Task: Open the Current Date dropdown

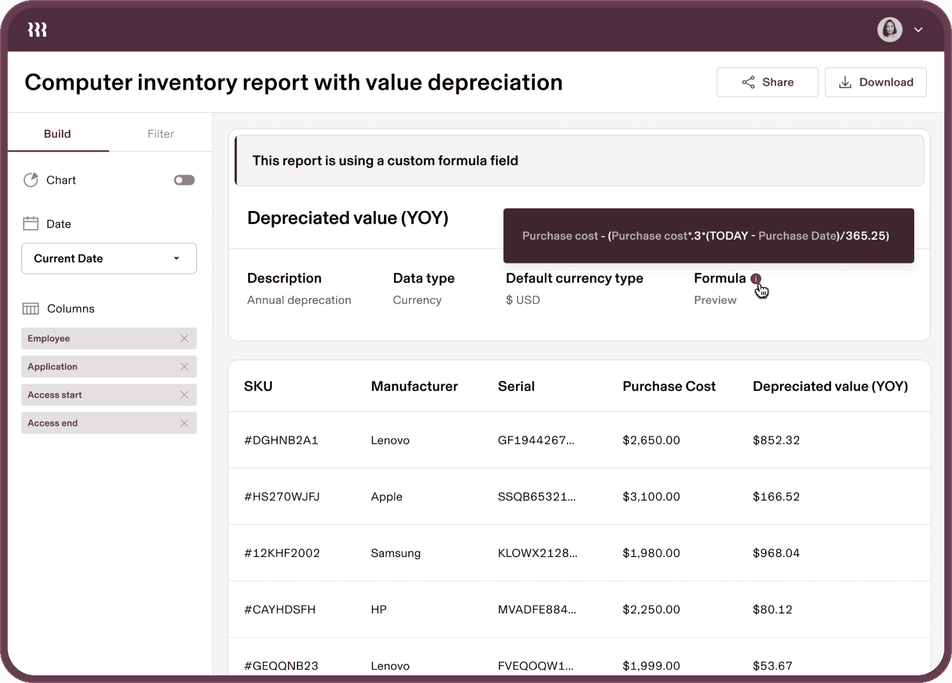Action: pos(109,258)
